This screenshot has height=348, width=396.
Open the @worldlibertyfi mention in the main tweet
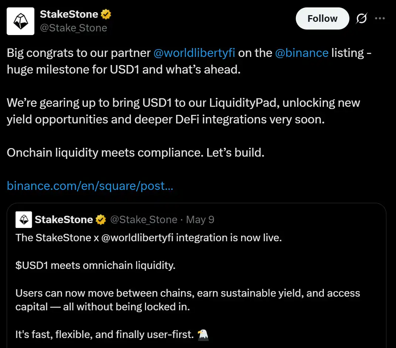[194, 53]
